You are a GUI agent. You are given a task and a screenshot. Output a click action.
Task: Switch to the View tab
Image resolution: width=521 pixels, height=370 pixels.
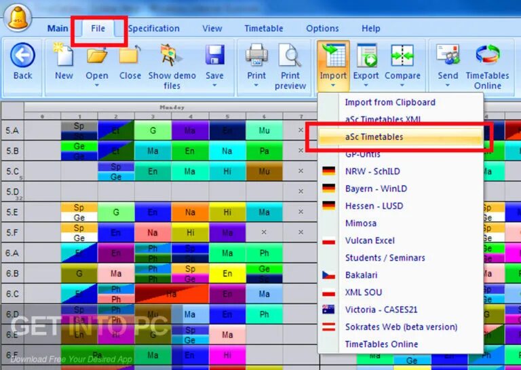(x=212, y=29)
